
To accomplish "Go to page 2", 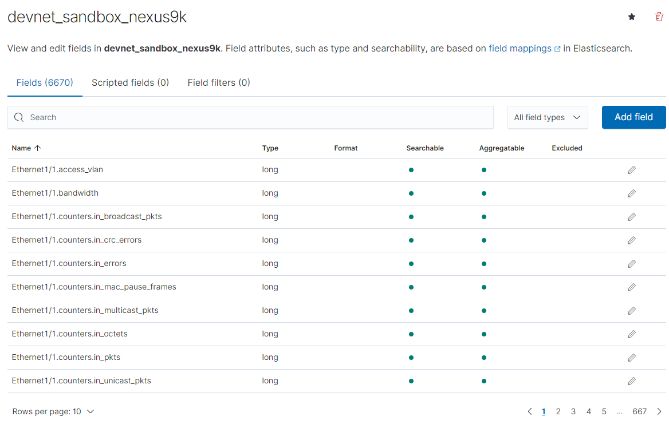I will [558, 411].
